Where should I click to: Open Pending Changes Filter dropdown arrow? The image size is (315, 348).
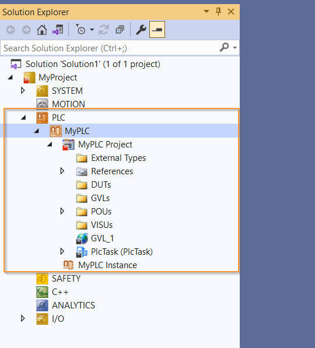click(92, 30)
